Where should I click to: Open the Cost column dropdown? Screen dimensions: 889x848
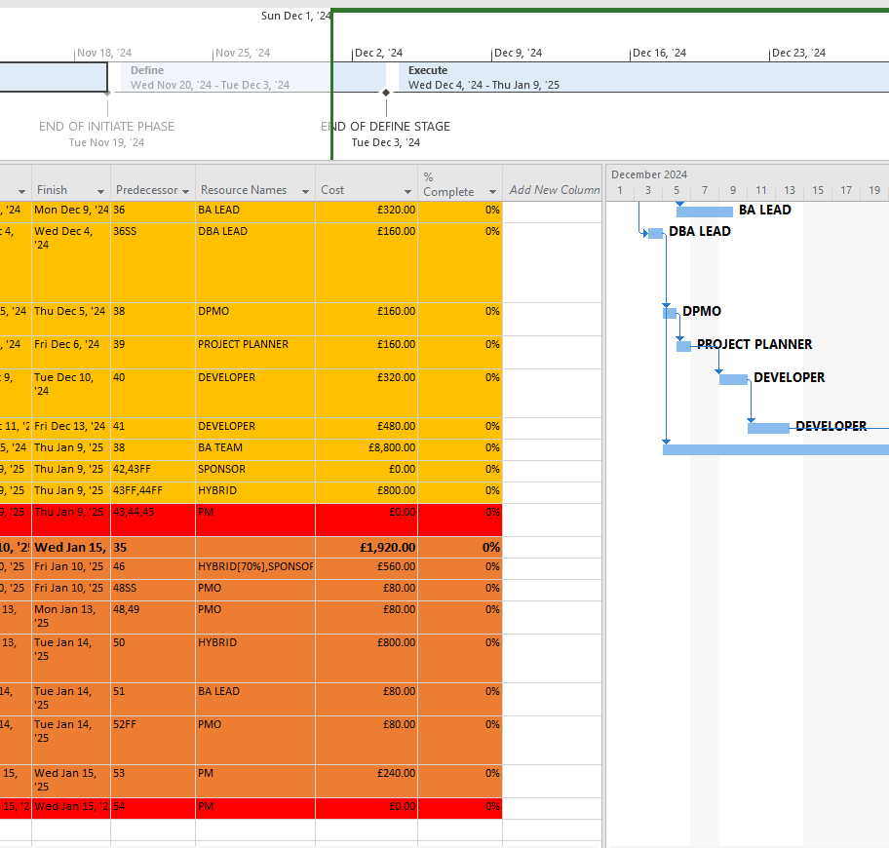coord(409,188)
